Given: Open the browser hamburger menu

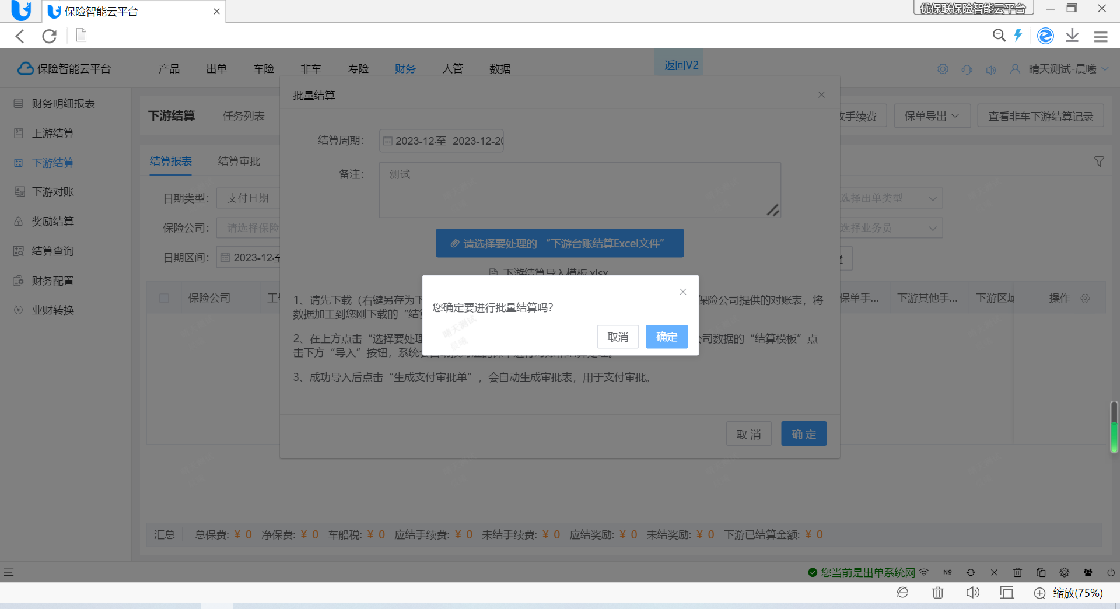Looking at the screenshot, I should (1101, 37).
